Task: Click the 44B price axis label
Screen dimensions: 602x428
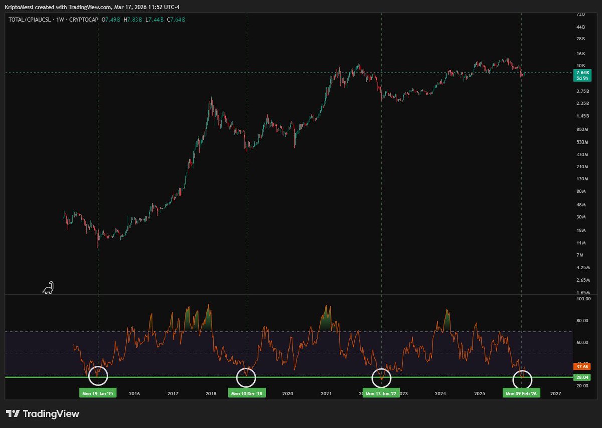Action: [x=581, y=27]
